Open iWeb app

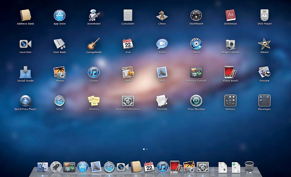pos(128,72)
